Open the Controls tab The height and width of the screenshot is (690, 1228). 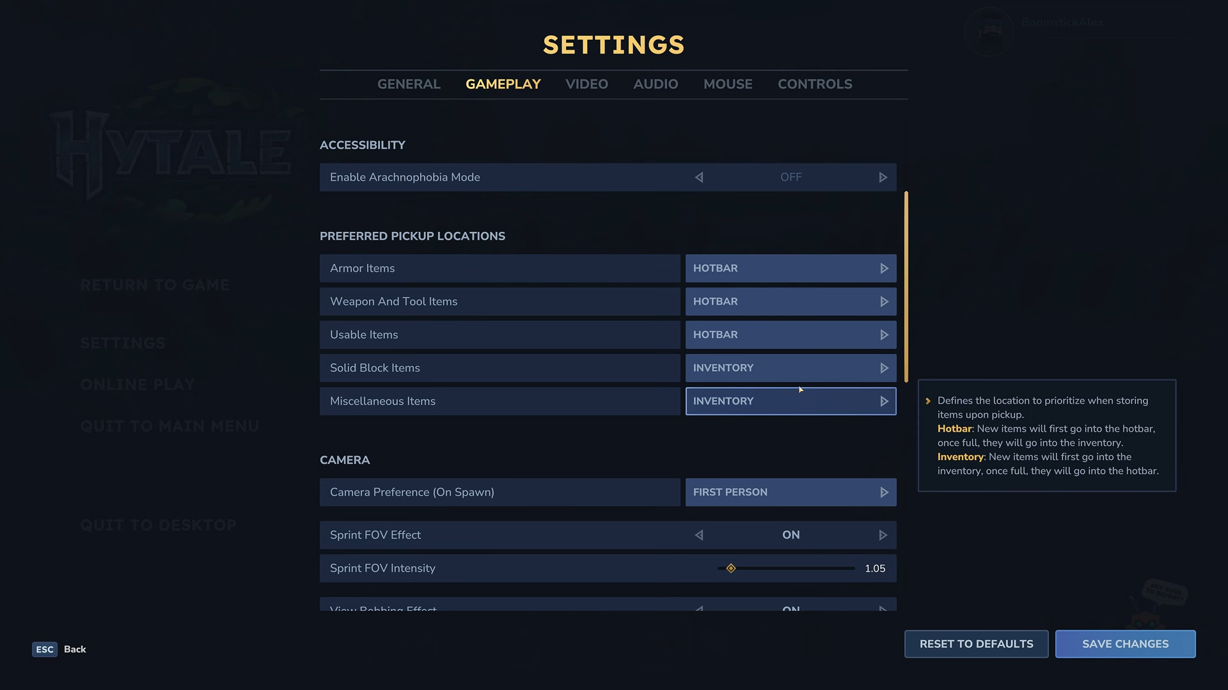tap(815, 84)
